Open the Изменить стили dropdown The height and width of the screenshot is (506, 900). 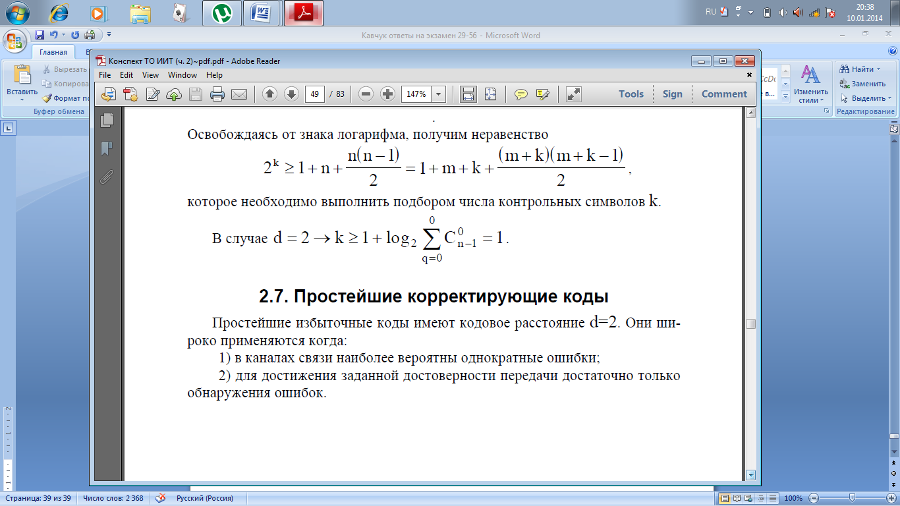tap(811, 83)
